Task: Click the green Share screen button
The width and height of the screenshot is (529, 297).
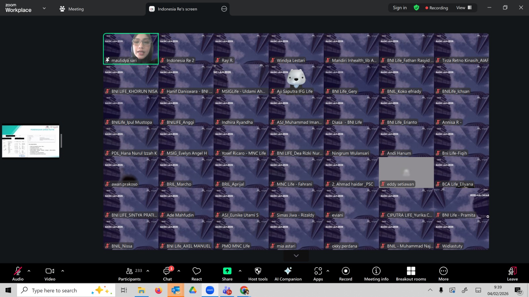Action: pos(227,274)
